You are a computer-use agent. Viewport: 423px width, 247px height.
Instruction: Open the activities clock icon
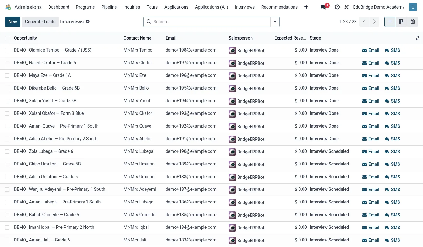point(337,7)
